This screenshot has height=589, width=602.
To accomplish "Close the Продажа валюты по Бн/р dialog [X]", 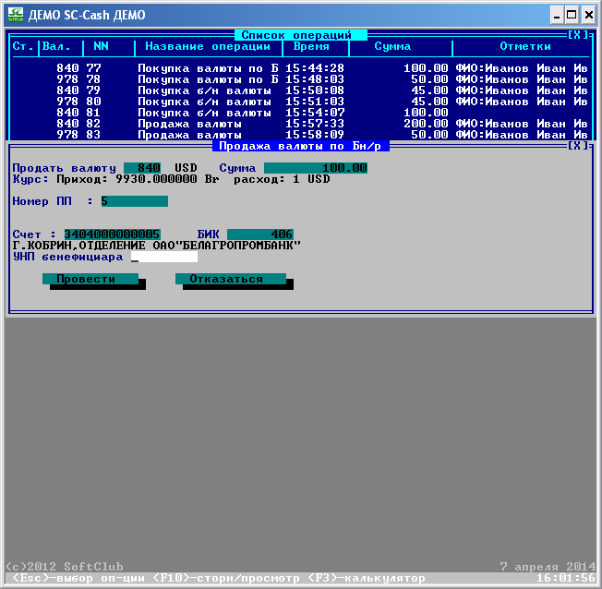I will coord(578,146).
